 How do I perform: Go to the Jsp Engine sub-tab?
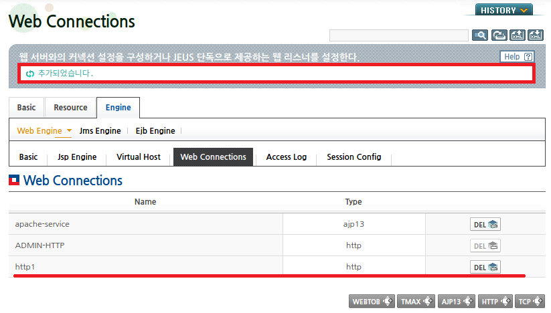tap(77, 157)
